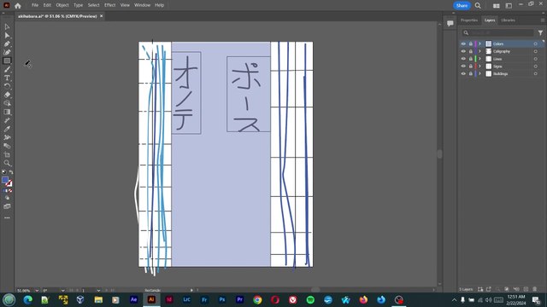Click the default fill and stroke icon
The width and height of the screenshot is (547, 307).
[4, 172]
